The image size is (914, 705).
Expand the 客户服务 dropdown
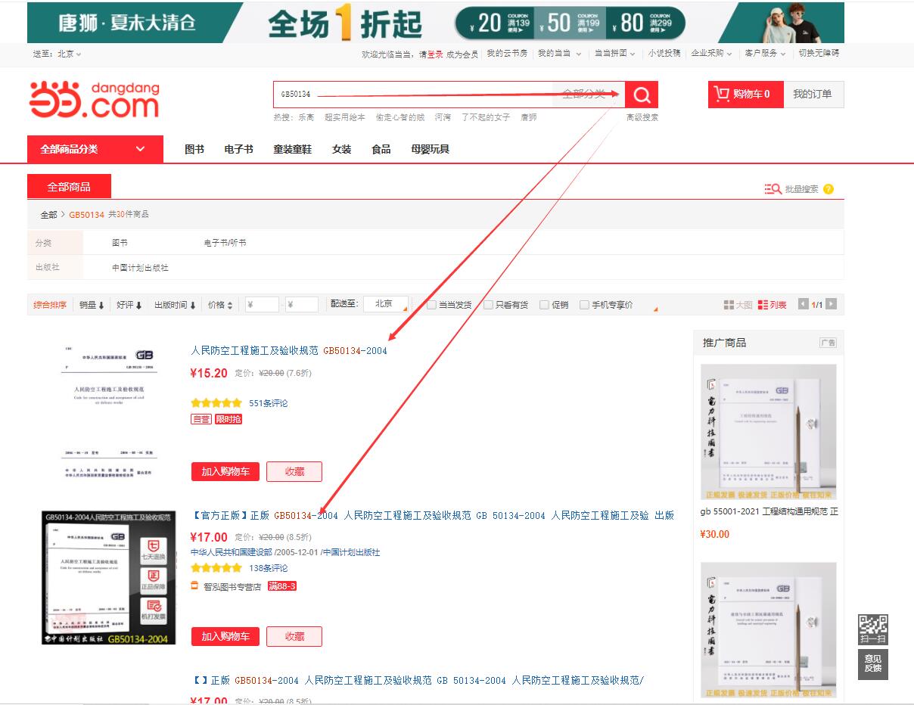[765, 54]
